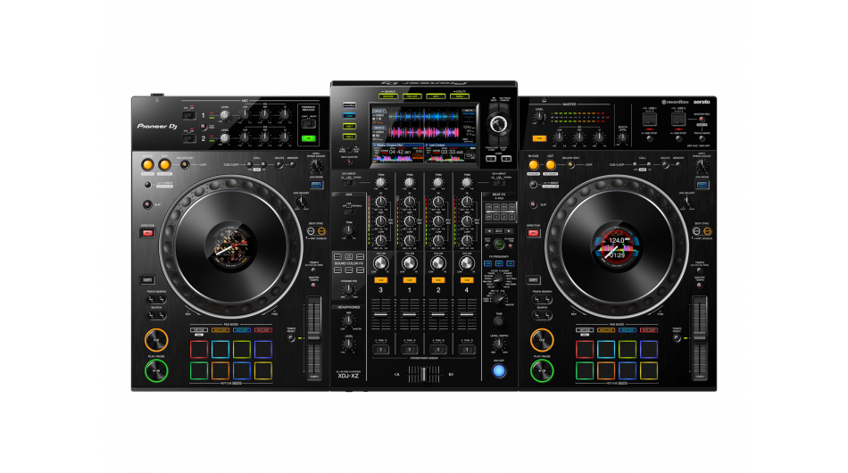Image resolution: width=848 pixels, height=473 pixels.
Task: Toggle the FX Frequency LOW button
Action: tap(487, 264)
